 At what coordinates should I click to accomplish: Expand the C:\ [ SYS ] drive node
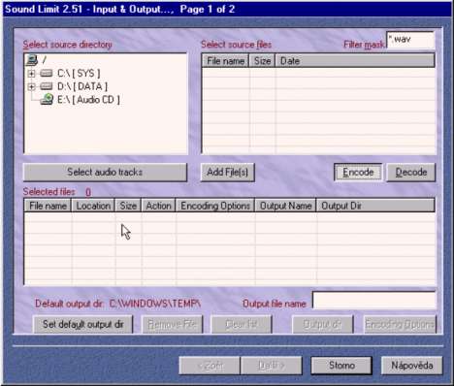tap(31, 74)
